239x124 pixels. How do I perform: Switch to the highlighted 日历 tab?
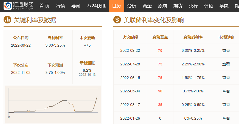117,6
